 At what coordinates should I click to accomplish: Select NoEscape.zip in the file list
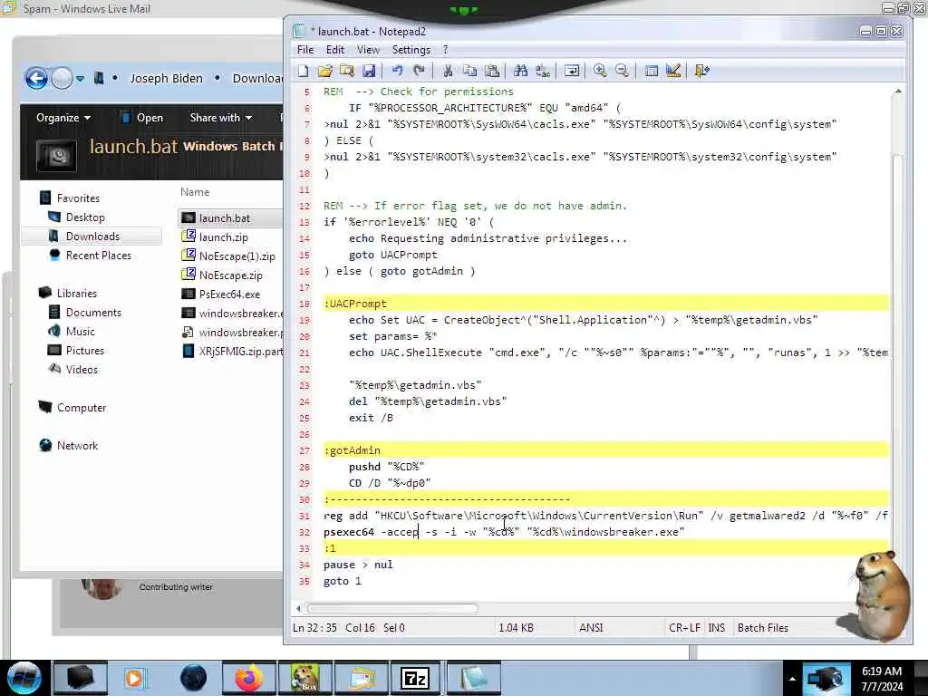pos(231,275)
